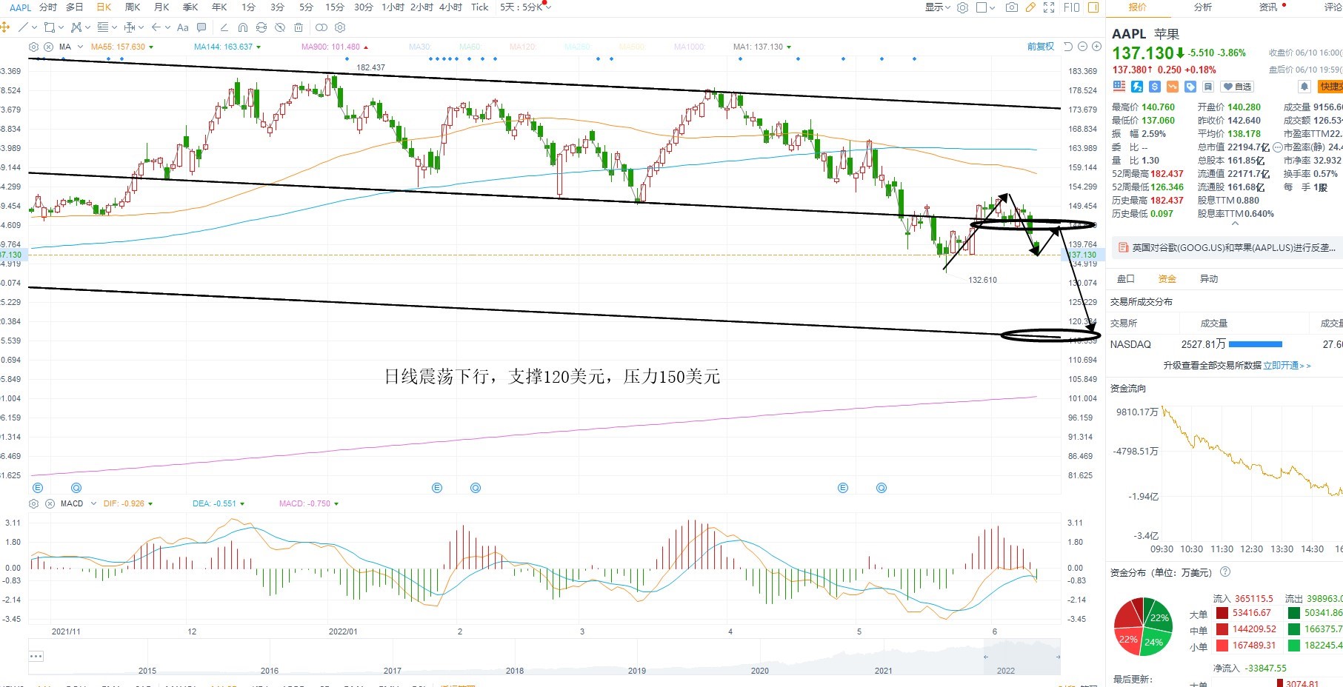Screen dimensions: 1343x687
Task: Select the arrow annotation tool
Action: point(156,27)
